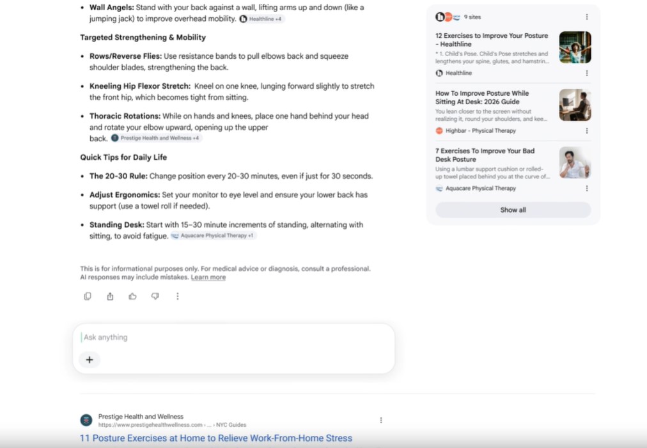Open 12 Exercises to Improve Your Posture article

(492, 40)
